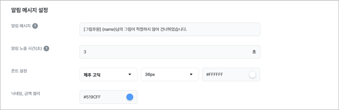The image size is (339, 110).
Task: Click the white circle color swatch for font
Action: point(252,75)
